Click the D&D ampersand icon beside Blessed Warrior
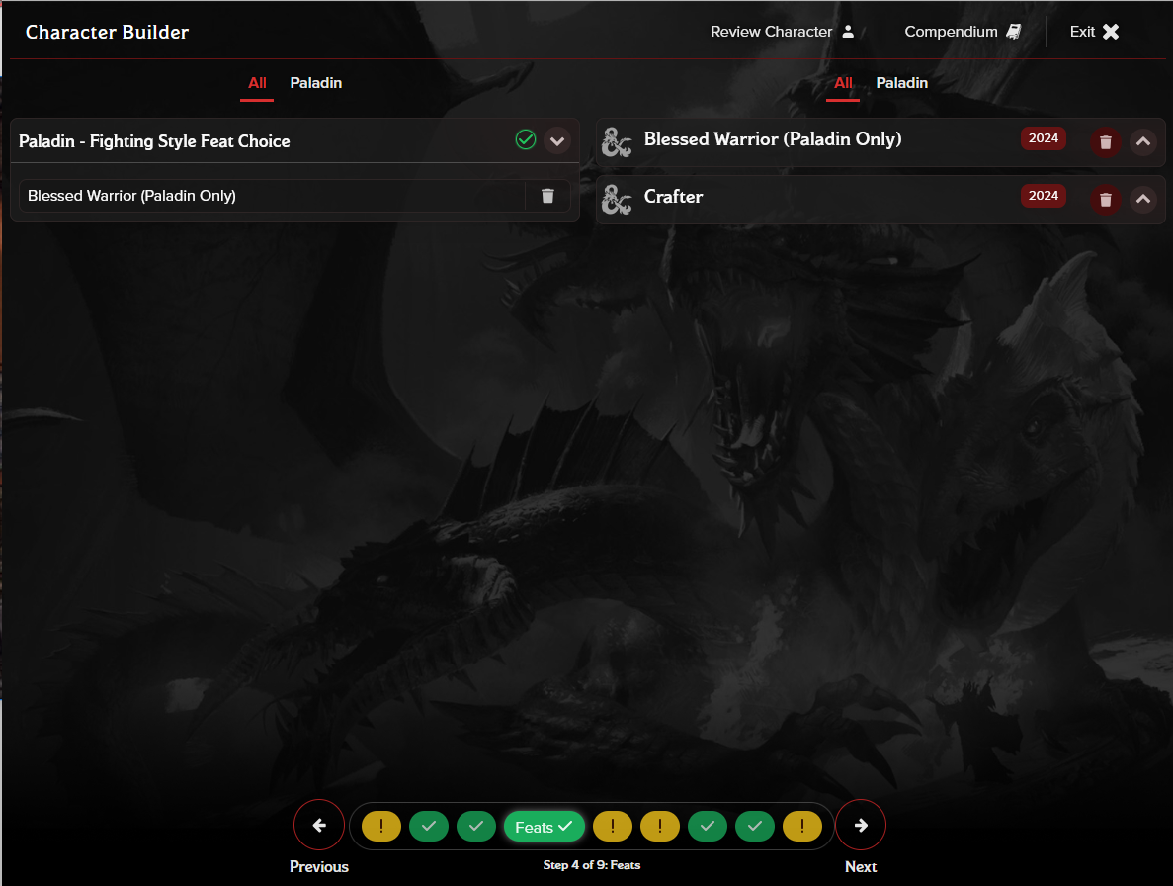 pos(618,142)
